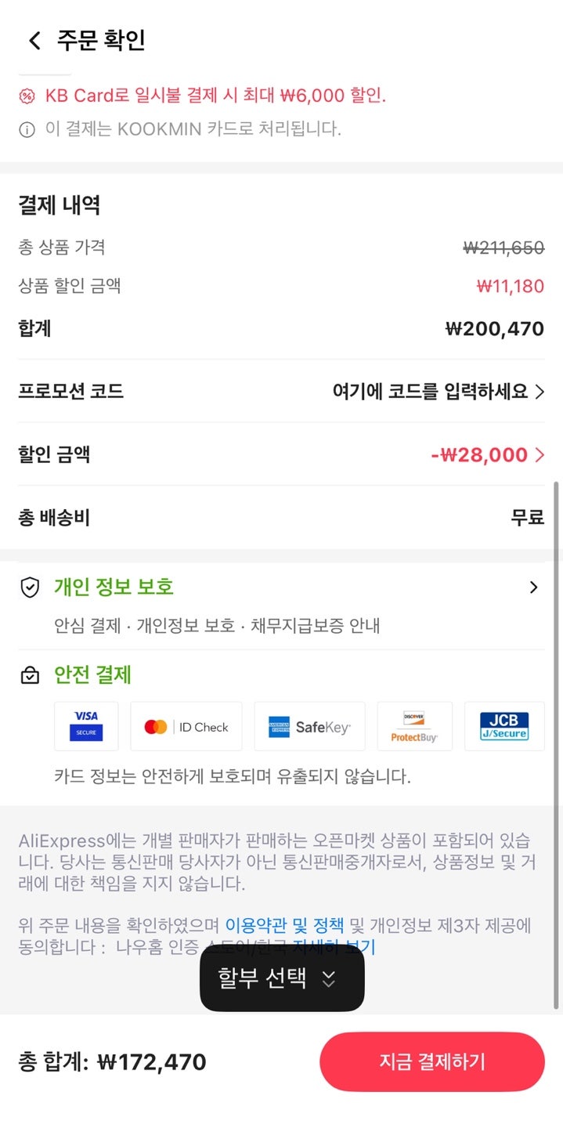Click the KB Card discount percent icon
The height and width of the screenshot is (1128, 563).
tap(27, 96)
